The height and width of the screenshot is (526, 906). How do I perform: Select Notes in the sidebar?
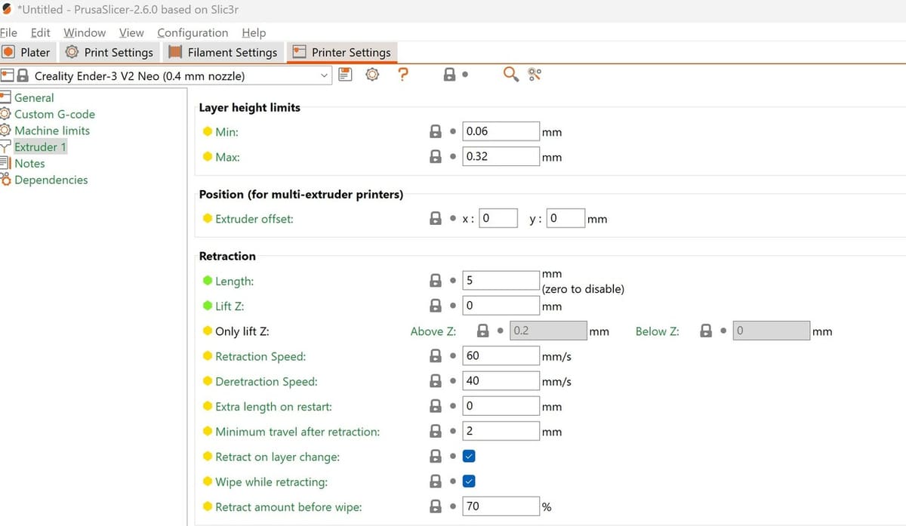coord(29,163)
